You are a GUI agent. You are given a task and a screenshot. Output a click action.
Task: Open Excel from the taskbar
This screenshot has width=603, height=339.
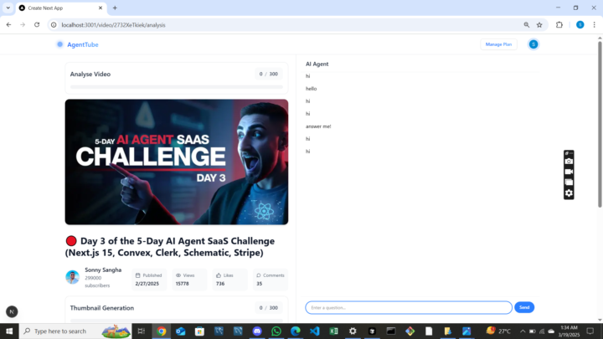(333, 331)
